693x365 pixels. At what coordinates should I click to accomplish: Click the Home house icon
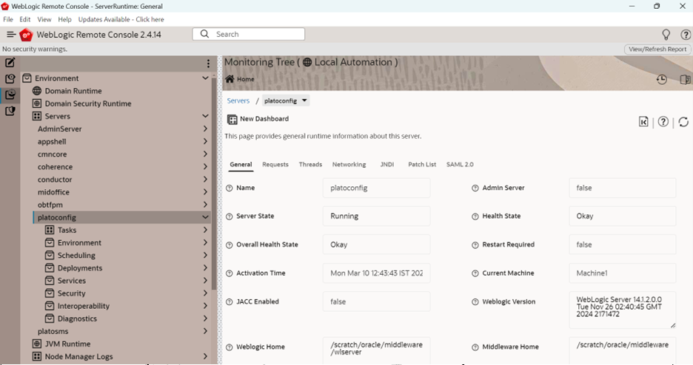point(230,79)
